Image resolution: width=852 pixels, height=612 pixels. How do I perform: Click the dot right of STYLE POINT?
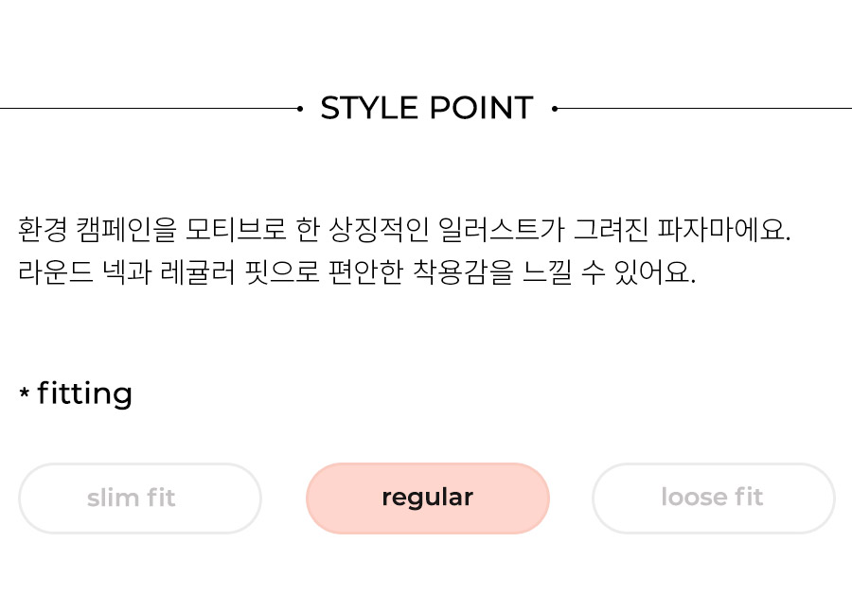pyautogui.click(x=554, y=109)
